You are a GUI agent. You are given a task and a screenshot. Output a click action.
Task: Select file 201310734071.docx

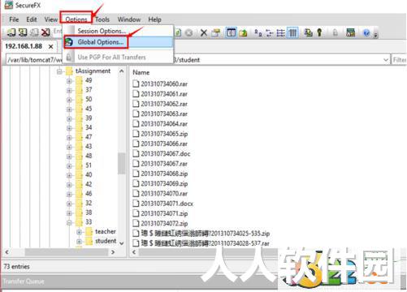(x=167, y=204)
